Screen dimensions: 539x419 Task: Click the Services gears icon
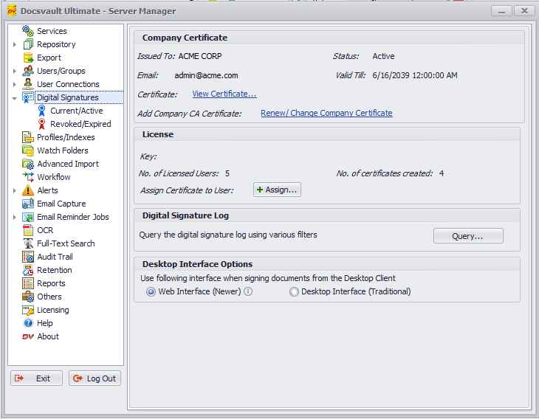[x=28, y=31]
